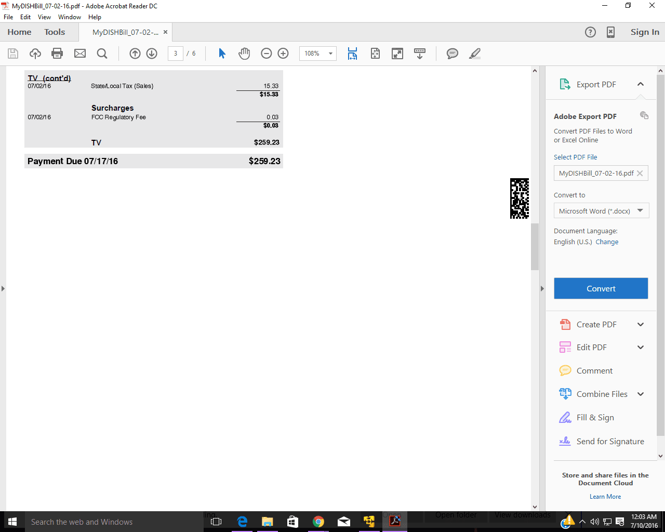Click the document vertical scrollbar thumb

click(x=535, y=247)
